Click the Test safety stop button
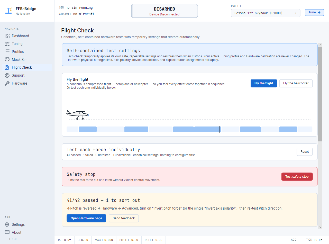This screenshot has width=329, height=244. (x=297, y=177)
